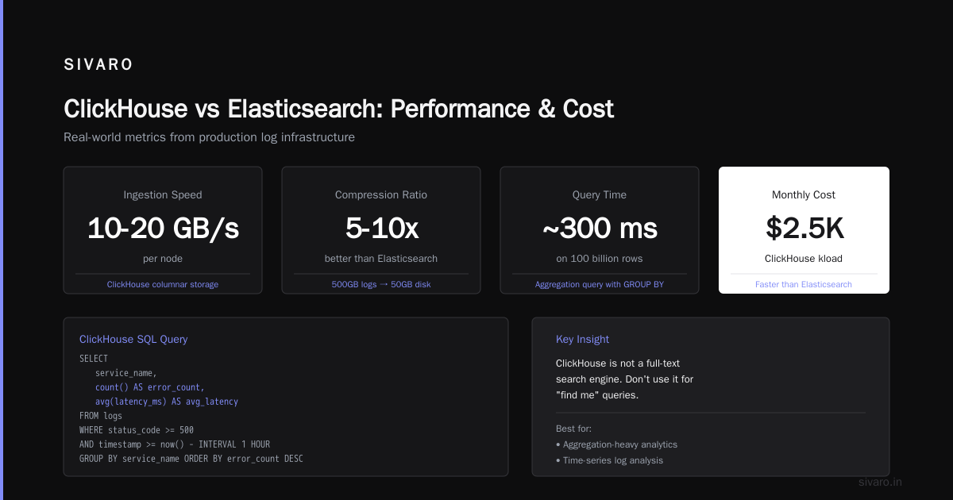Click the ClickHouse SQL Query panel title
The width and height of the screenshot is (953, 500).
[133, 339]
